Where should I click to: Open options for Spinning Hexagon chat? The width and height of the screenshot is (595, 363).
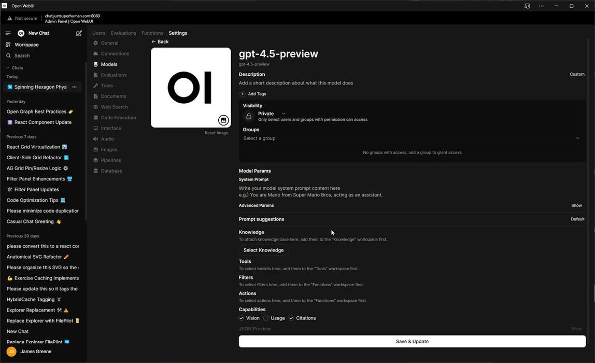coord(75,87)
